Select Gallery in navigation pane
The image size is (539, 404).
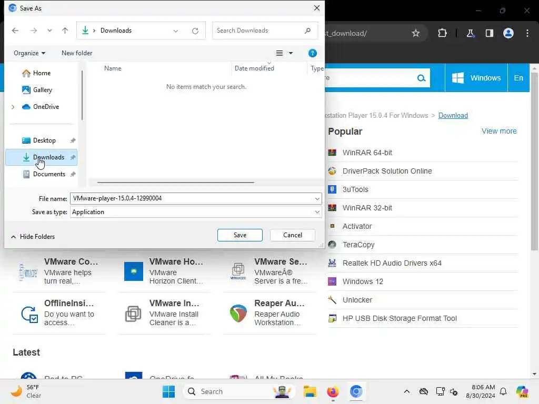(42, 89)
